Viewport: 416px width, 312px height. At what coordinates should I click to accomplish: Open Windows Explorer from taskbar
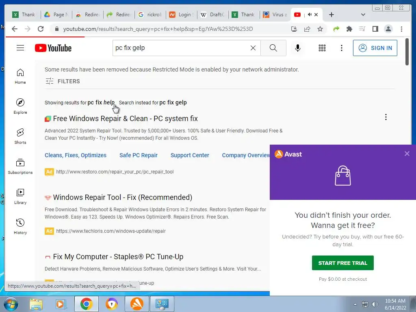coord(36,304)
